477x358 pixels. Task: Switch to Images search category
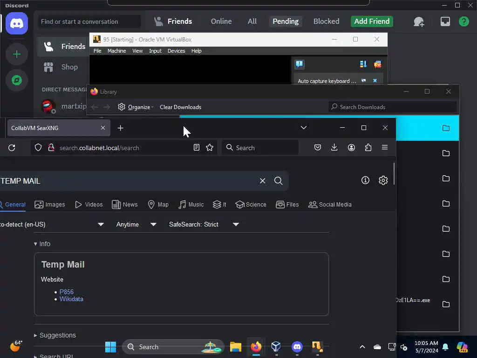click(x=49, y=205)
